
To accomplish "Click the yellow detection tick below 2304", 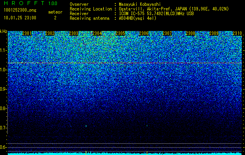I will click(x=86, y=153).
